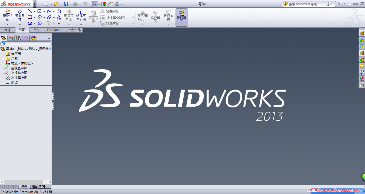Toggle the Select arrow cursor tool
The height and width of the screenshot is (194, 365).
tap(95, 4)
